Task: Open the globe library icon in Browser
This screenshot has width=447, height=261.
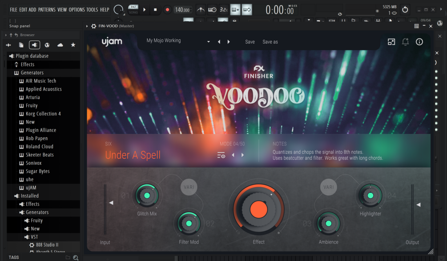Action: tap(47, 45)
